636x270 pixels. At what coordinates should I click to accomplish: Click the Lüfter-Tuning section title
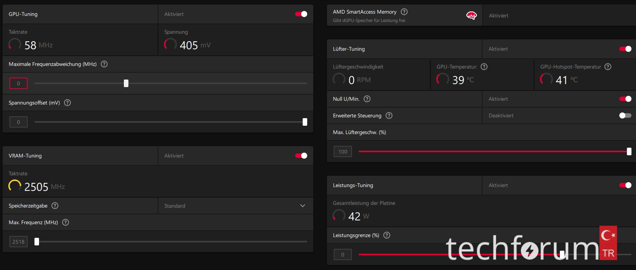click(349, 49)
